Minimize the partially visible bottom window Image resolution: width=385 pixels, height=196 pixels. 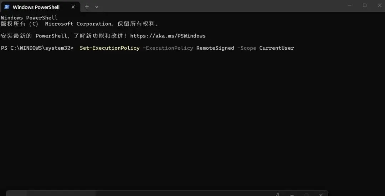(x=292, y=195)
